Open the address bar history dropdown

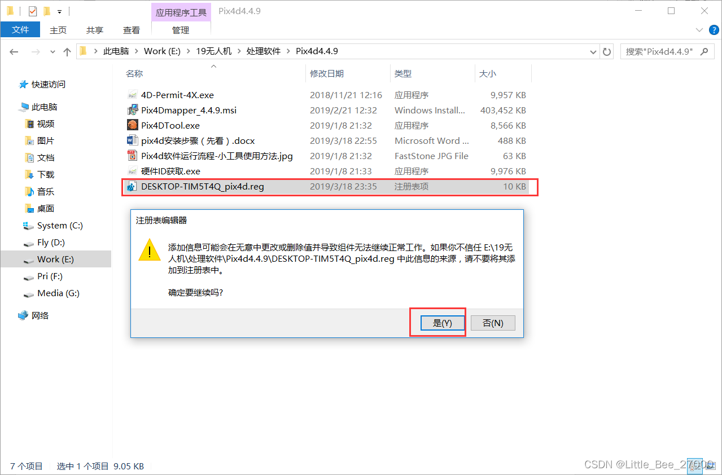tap(593, 51)
